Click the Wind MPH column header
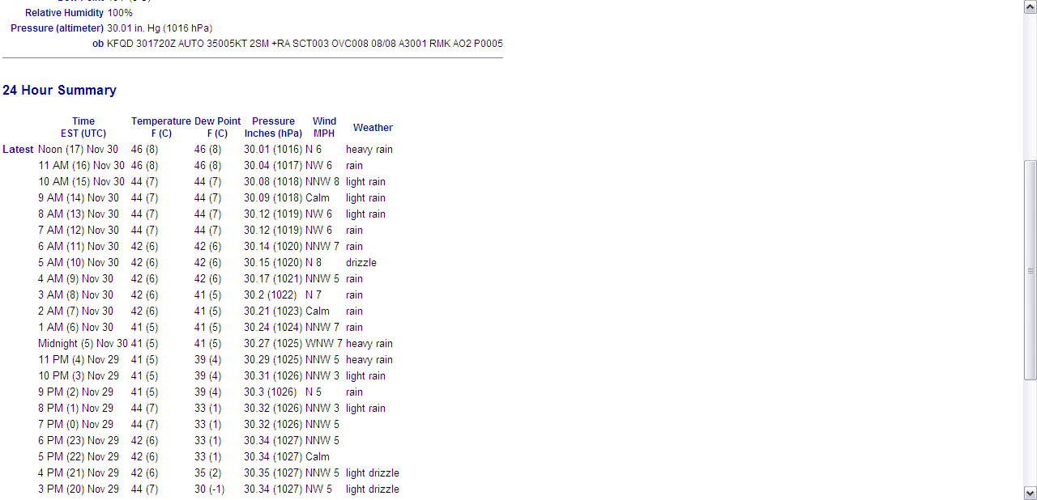Image resolution: width=1037 pixels, height=500 pixels. [x=324, y=127]
